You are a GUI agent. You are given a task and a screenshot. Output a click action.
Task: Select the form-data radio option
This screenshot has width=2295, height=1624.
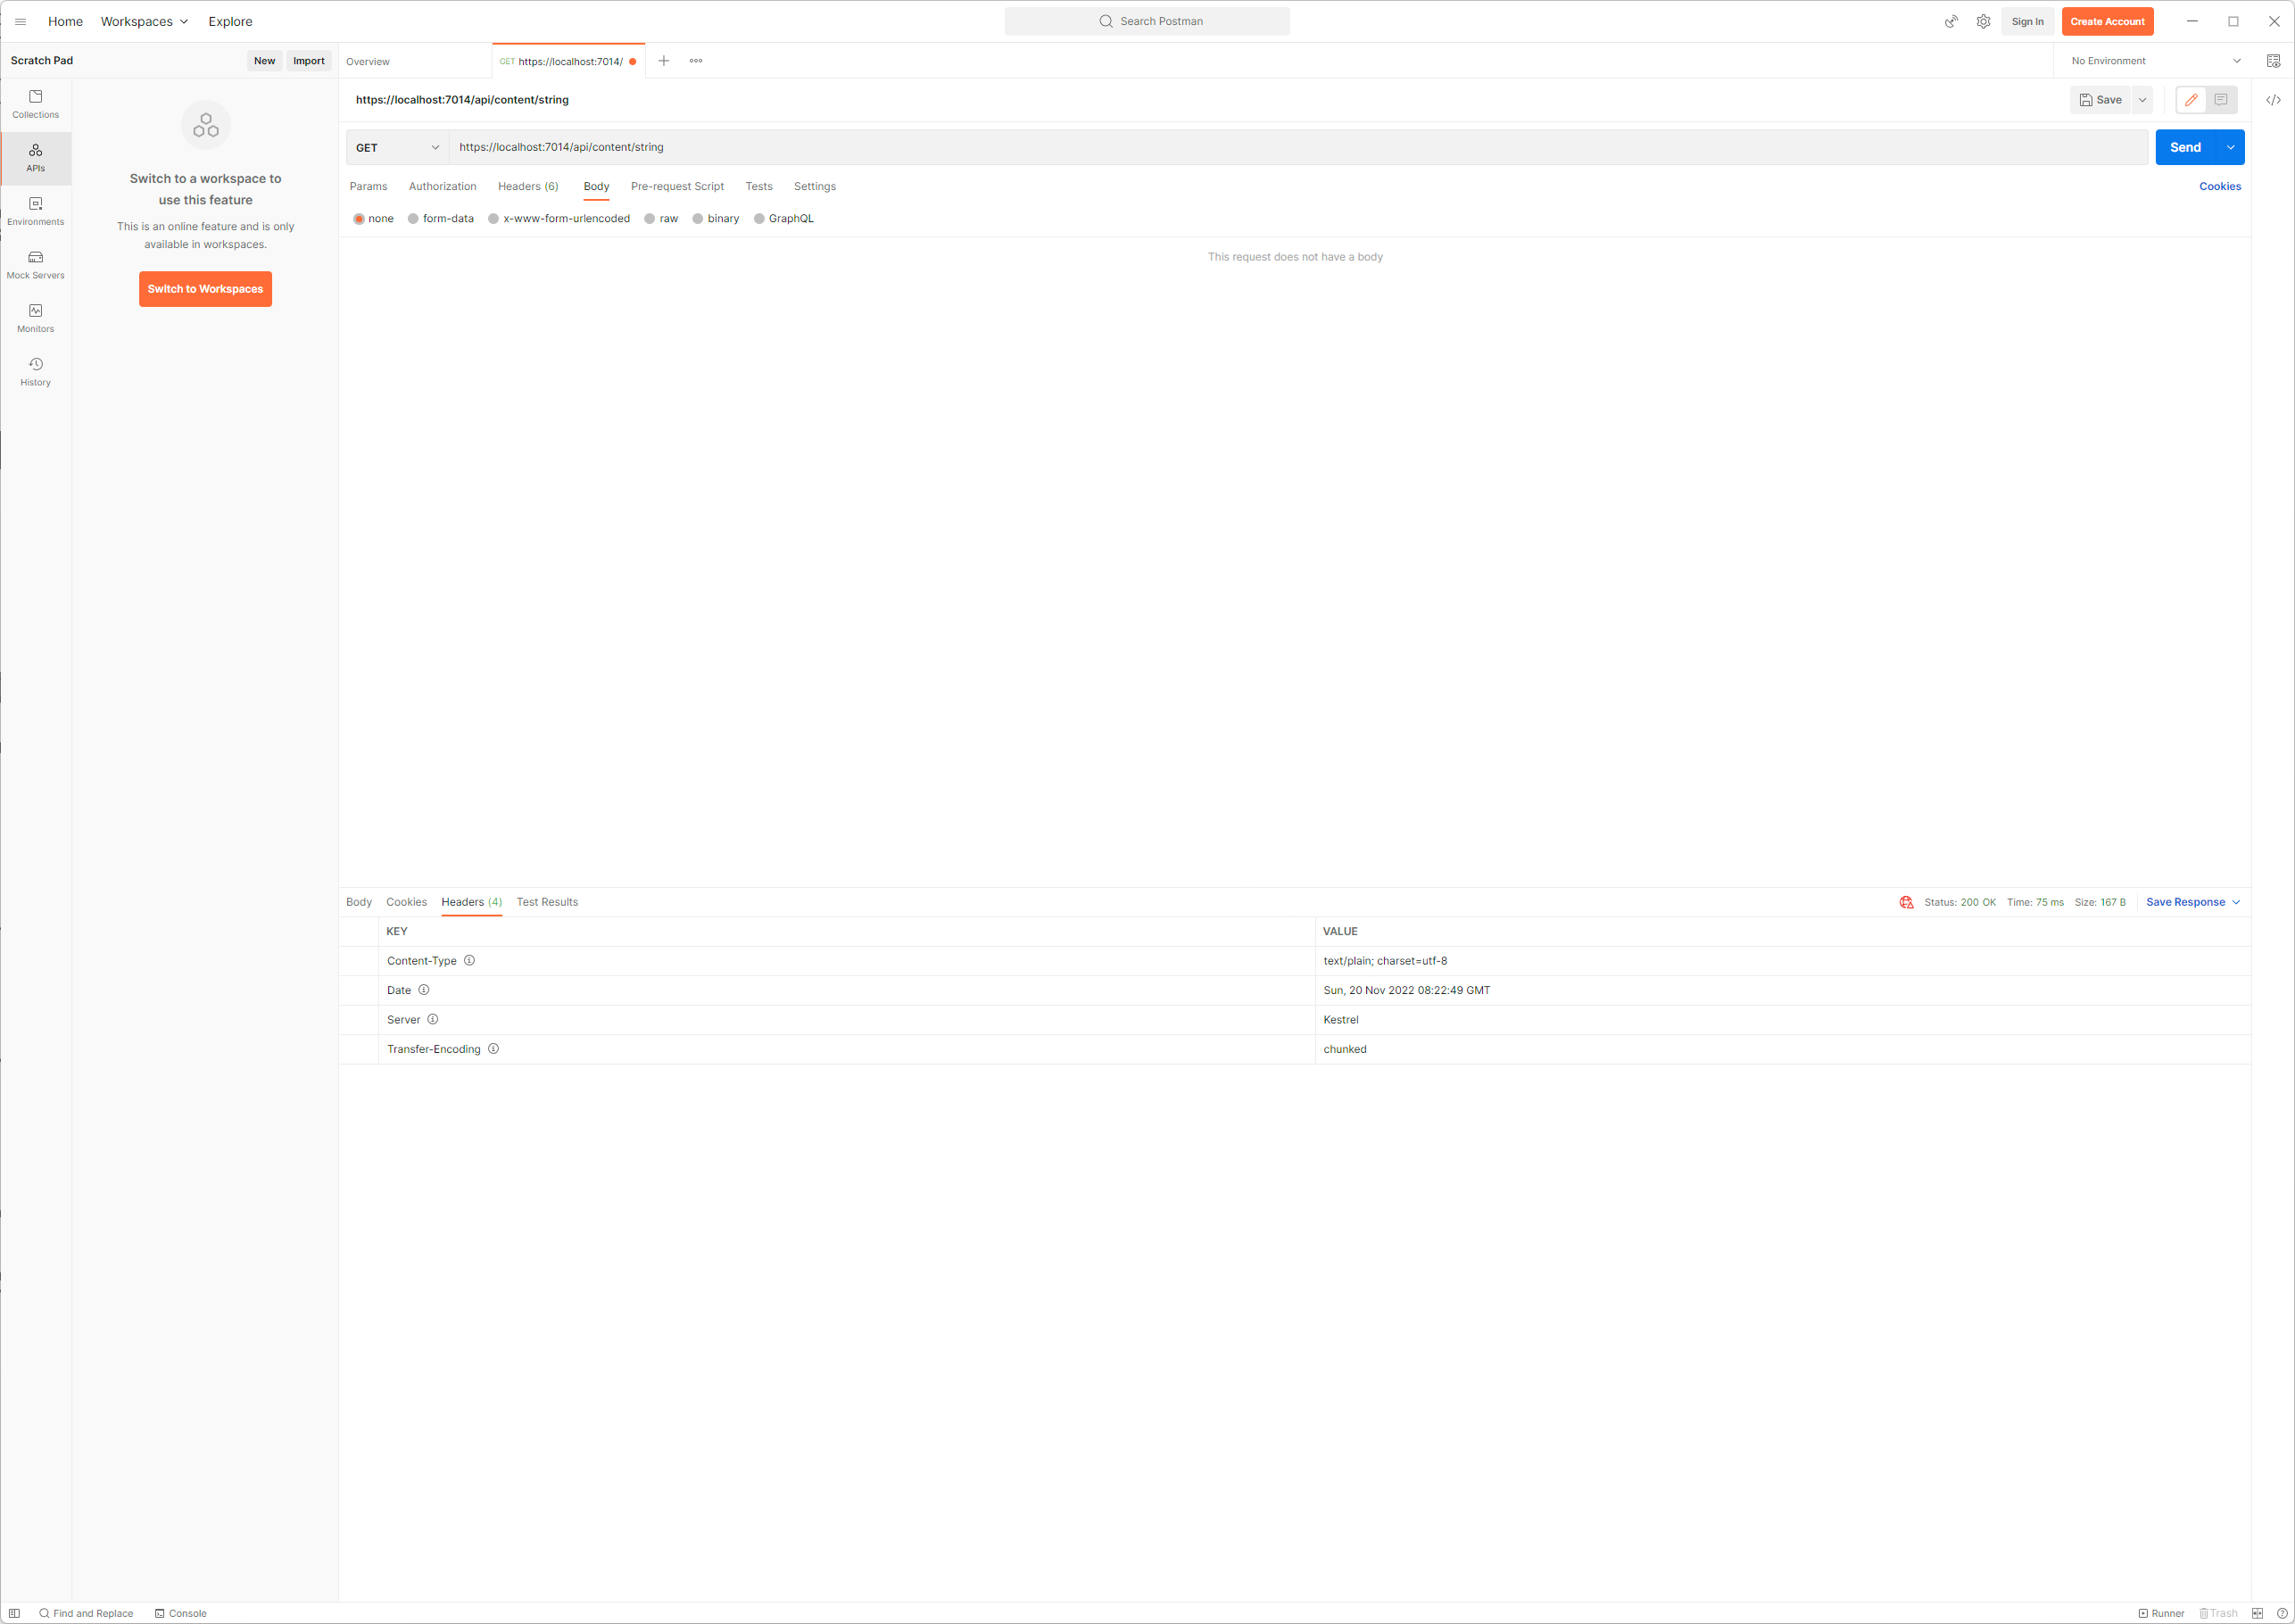point(413,219)
